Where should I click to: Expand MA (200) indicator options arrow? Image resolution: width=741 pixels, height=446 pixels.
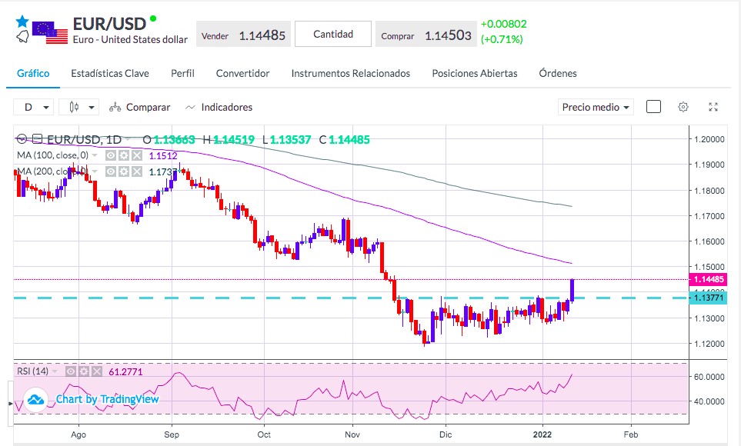95,171
